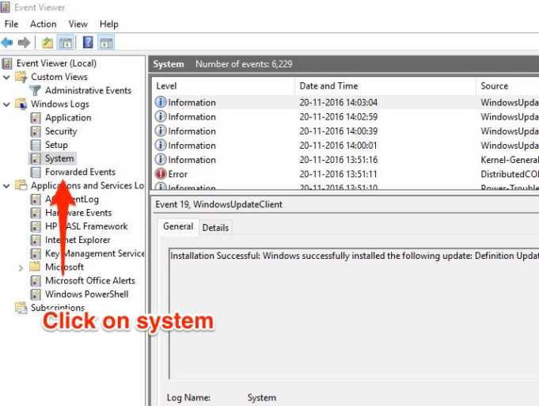
Task: Click the Applications and Services Logs folder icon
Action: [21, 185]
